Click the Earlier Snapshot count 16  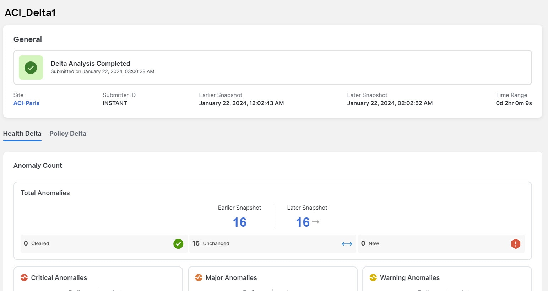click(x=240, y=222)
